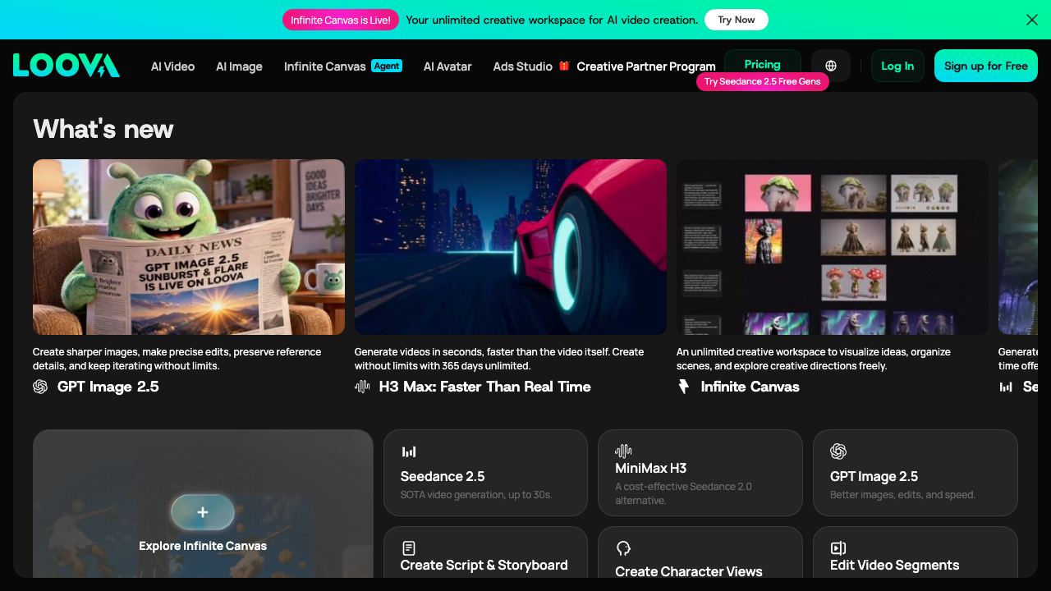
Task: Open the Create Script & Storyboard card
Action: coord(485,552)
